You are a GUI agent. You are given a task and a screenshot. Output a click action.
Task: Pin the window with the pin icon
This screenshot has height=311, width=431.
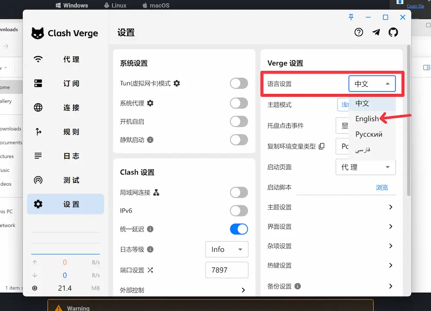[x=351, y=17]
